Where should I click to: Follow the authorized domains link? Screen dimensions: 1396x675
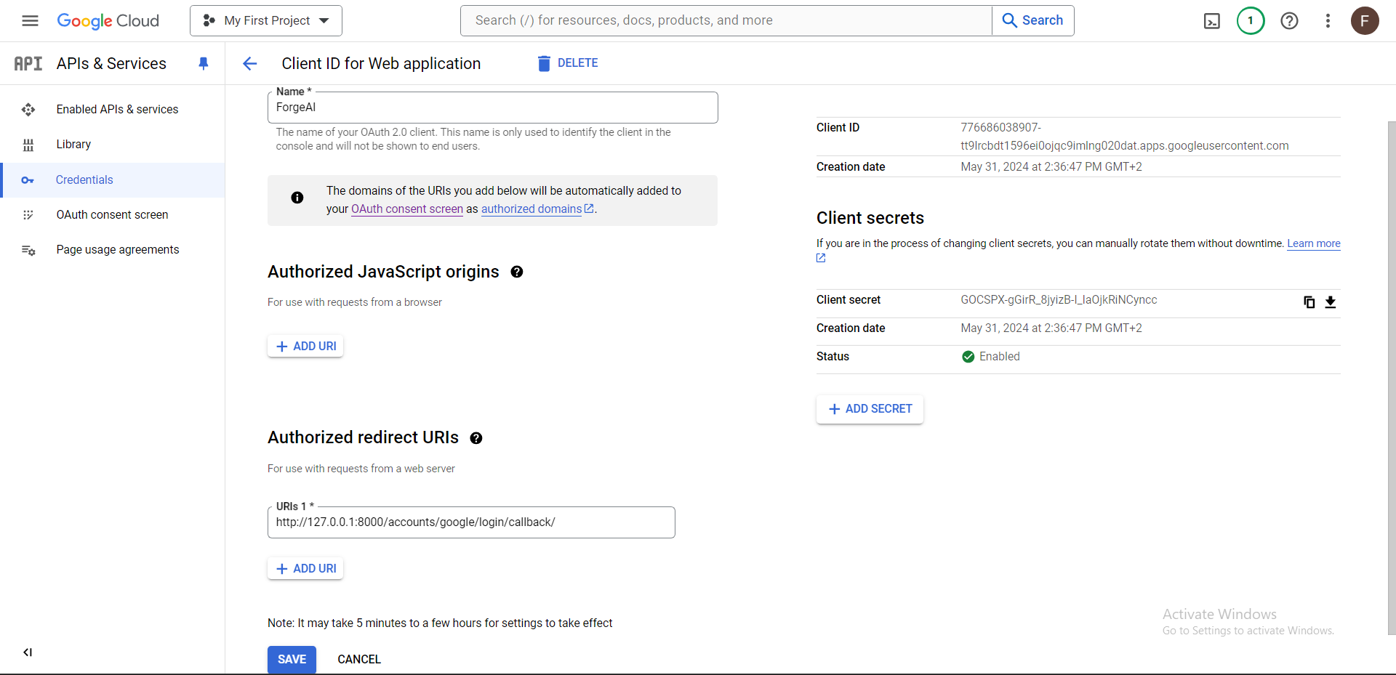(537, 209)
